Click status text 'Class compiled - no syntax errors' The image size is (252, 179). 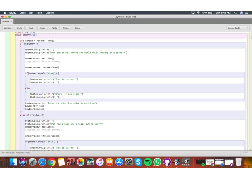click(16, 153)
